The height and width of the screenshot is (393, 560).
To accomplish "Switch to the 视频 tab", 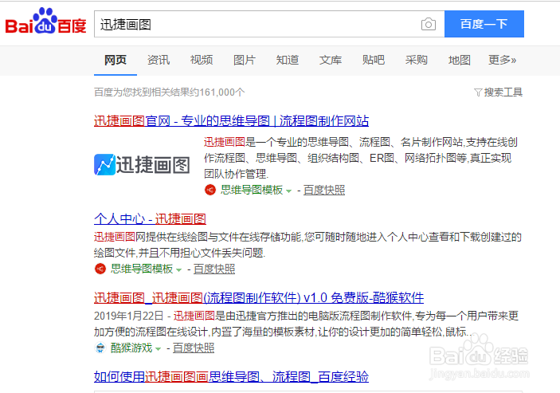I will 202,60.
